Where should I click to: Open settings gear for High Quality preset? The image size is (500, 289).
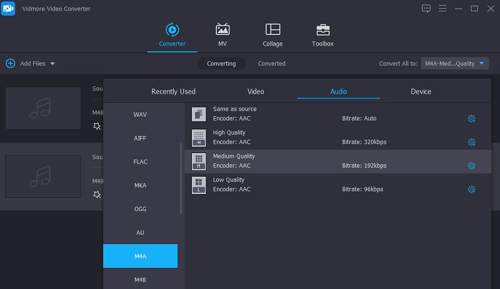[x=472, y=142]
